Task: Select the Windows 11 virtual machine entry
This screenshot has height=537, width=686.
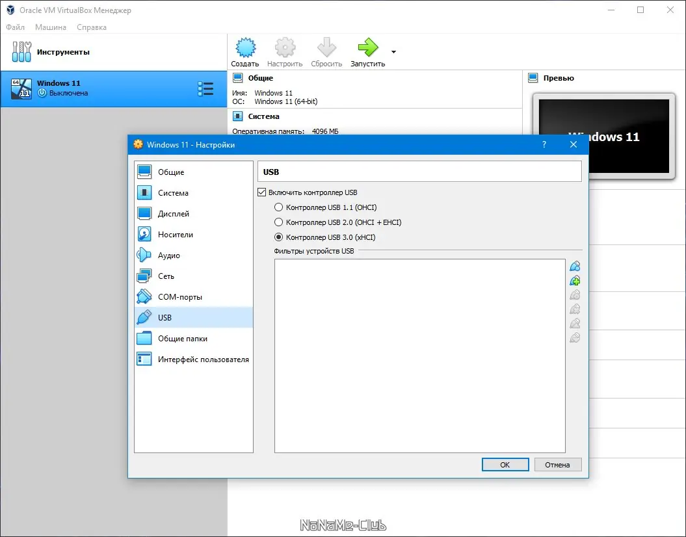Action: (x=114, y=89)
